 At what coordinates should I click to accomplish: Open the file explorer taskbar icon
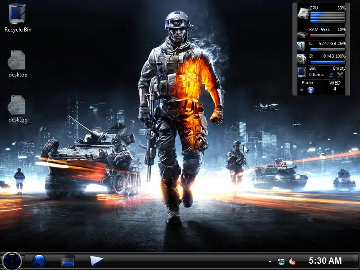pyautogui.click(x=68, y=261)
